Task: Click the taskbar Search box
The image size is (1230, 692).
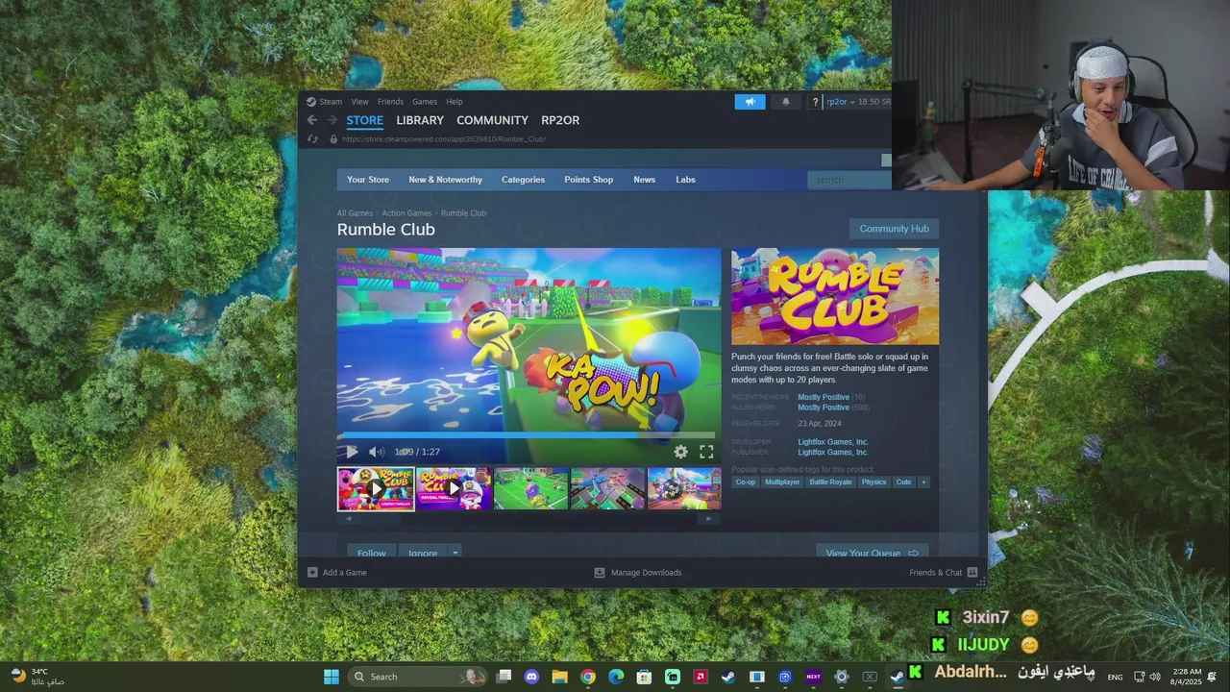Action: (x=417, y=677)
